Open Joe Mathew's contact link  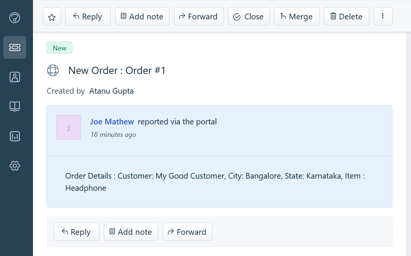[x=112, y=122]
